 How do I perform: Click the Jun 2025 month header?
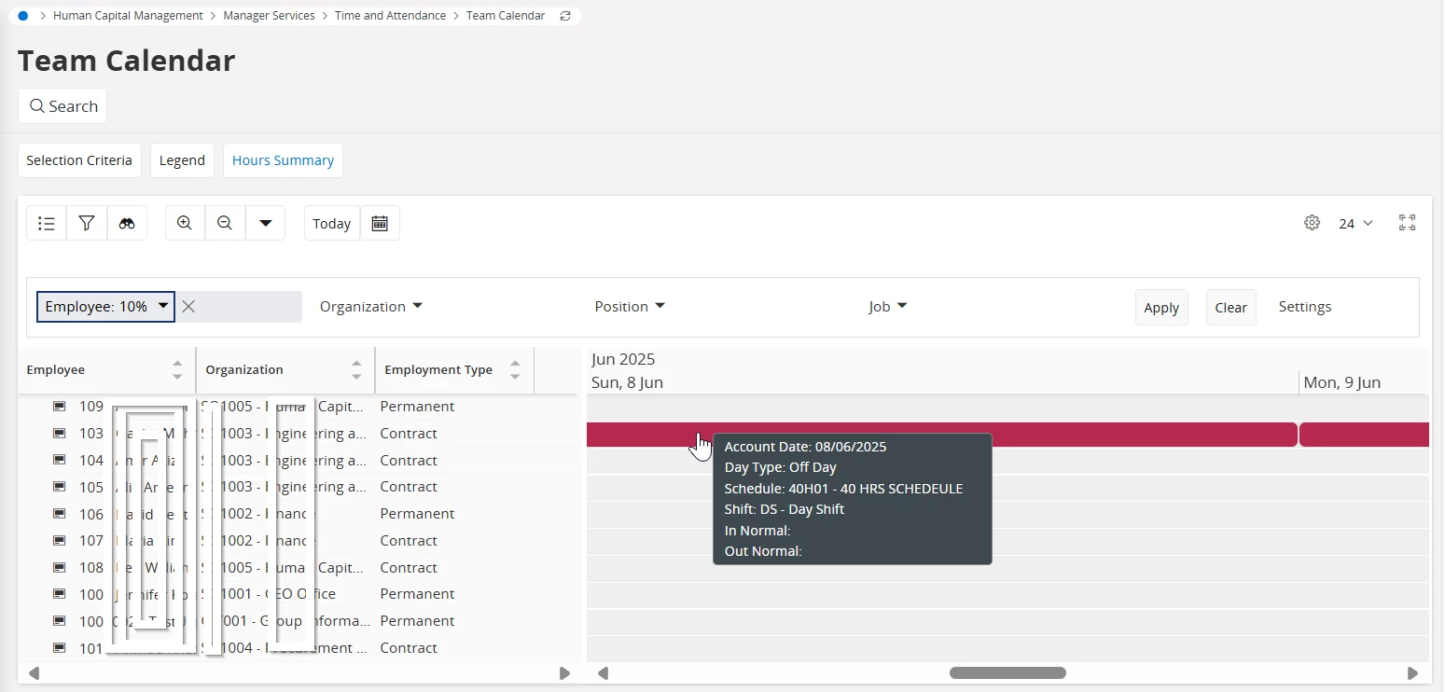tap(623, 359)
